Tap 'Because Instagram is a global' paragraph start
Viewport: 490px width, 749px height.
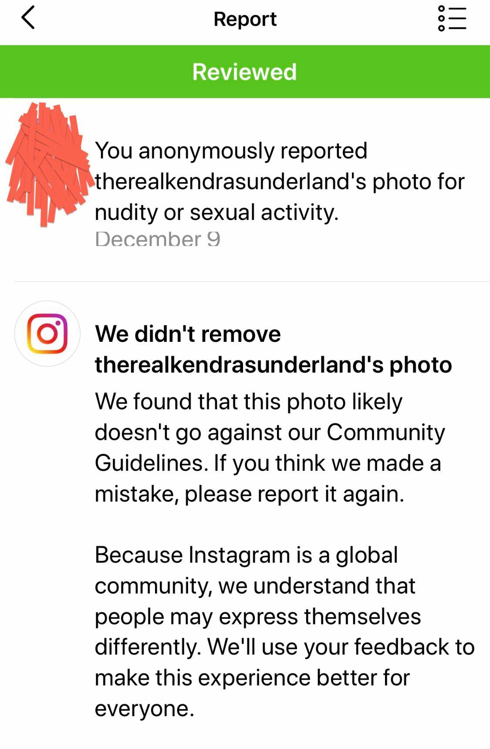(247, 555)
